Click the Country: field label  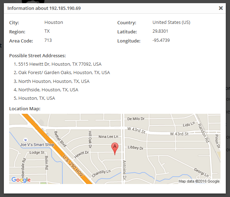pyautogui.click(x=127, y=23)
